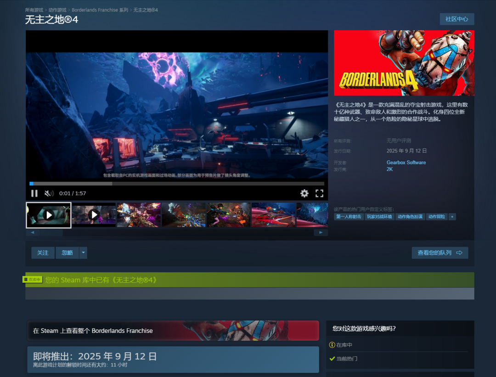Viewport: 496px width, 377px height.
Task: Open 动作游戏 breadcrumb link
Action: 57,10
